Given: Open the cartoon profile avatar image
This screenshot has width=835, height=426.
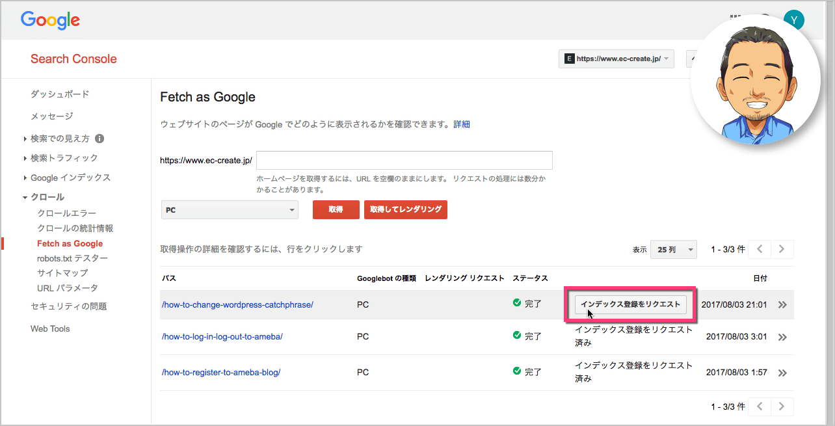Looking at the screenshot, I should pyautogui.click(x=755, y=79).
